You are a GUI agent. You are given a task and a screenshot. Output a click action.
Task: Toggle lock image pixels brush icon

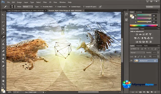pyautogui.click(x=139, y=57)
